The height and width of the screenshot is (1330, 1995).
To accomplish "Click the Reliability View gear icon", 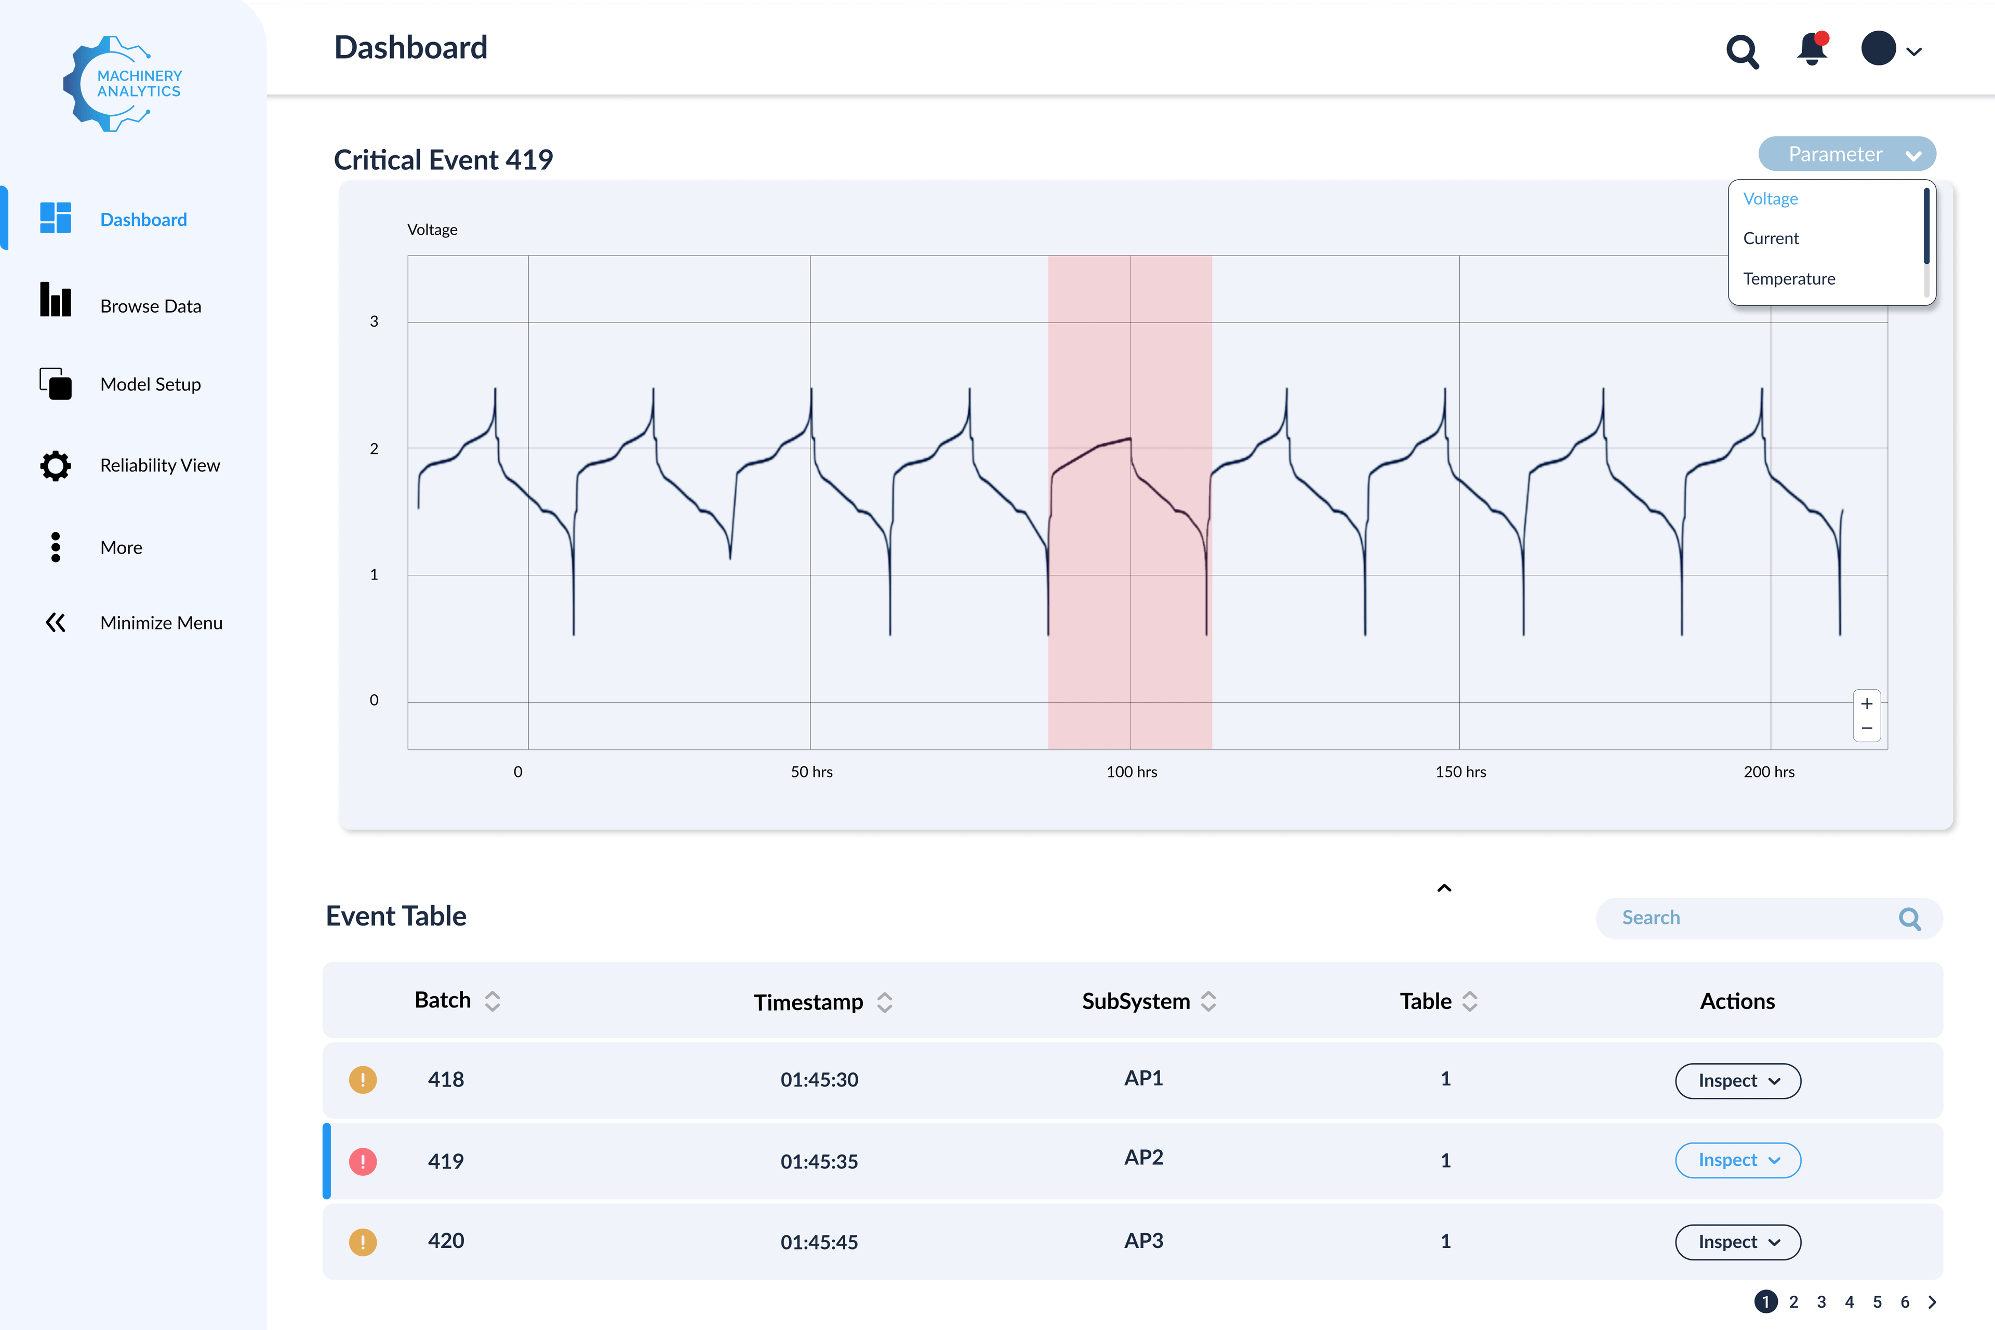I will (55, 465).
